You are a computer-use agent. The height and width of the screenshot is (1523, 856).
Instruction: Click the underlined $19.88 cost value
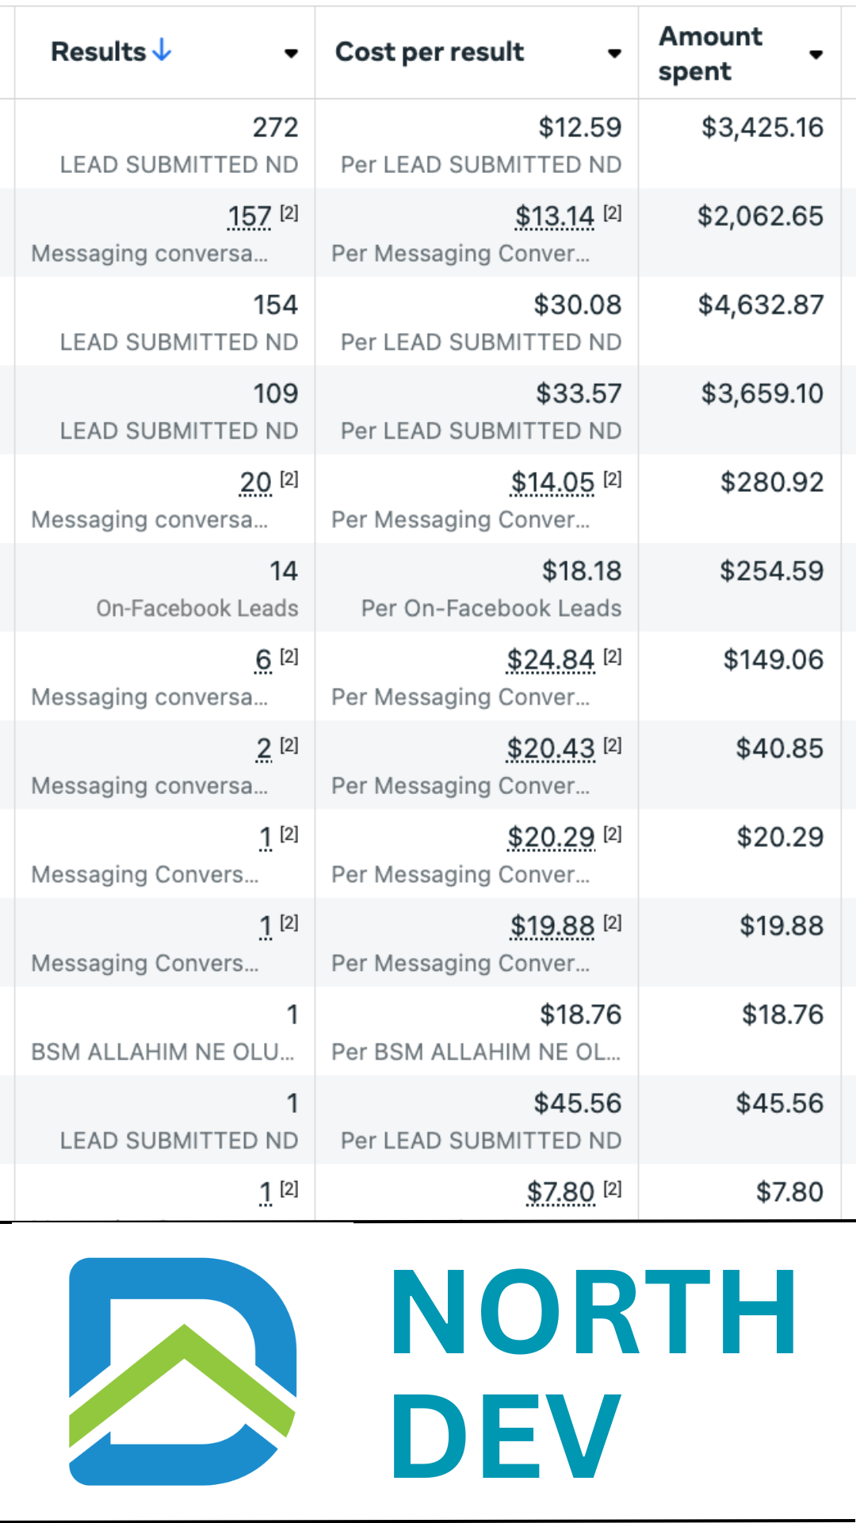pyautogui.click(x=552, y=926)
